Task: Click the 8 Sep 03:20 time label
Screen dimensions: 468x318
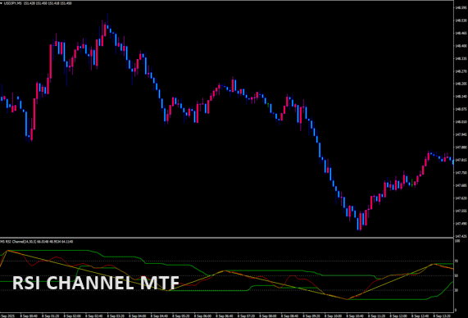Action: [x=116, y=316]
